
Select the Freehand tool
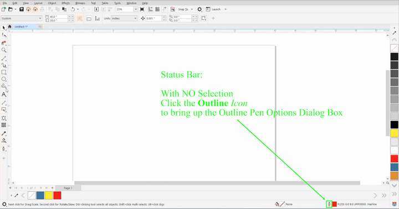click(4, 59)
